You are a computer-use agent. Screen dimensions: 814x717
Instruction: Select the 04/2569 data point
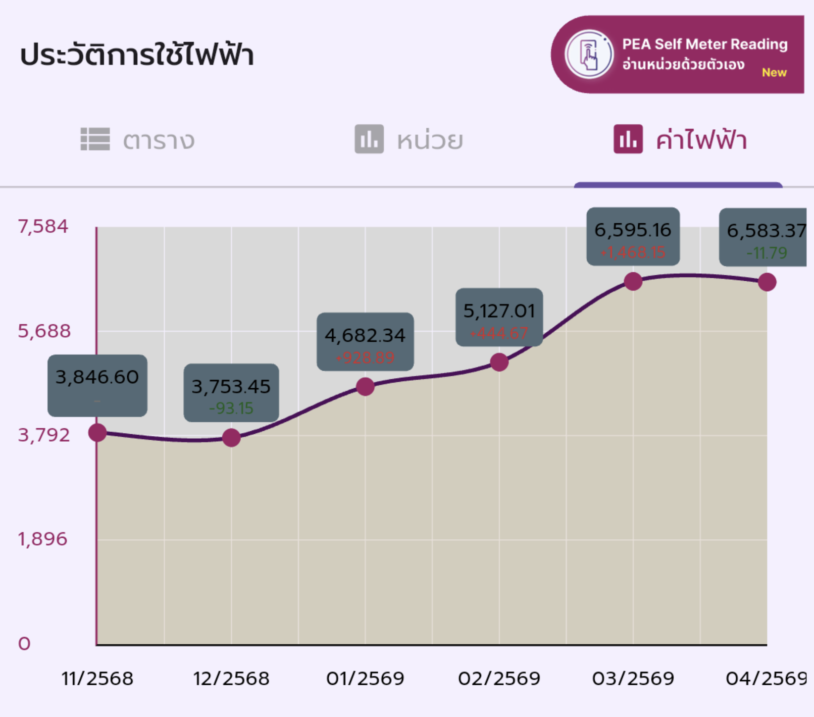(x=767, y=282)
